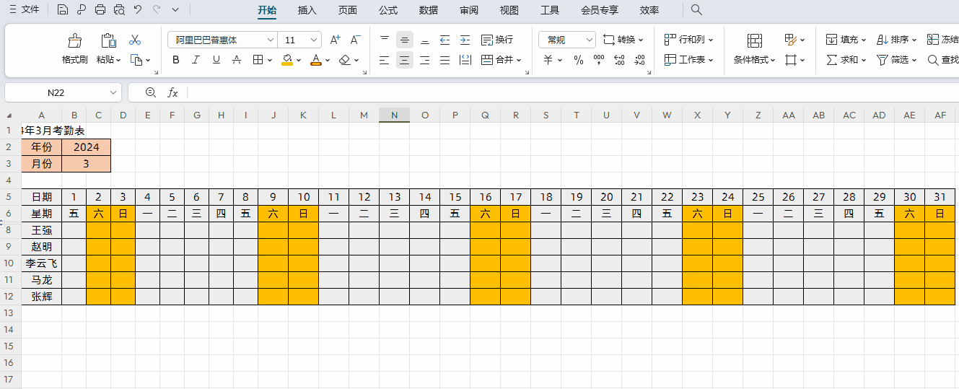
Task: Click the AutoSum (求和) button
Action: [846, 60]
